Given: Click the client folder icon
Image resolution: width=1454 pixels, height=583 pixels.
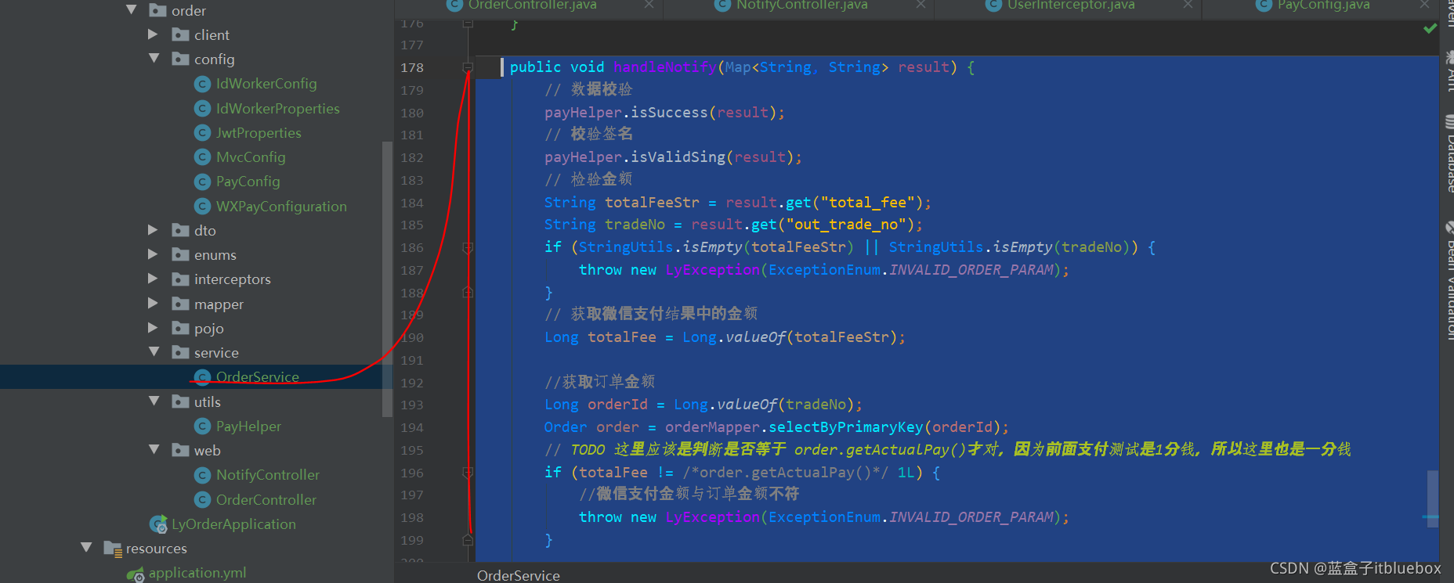Looking at the screenshot, I should coord(181,34).
